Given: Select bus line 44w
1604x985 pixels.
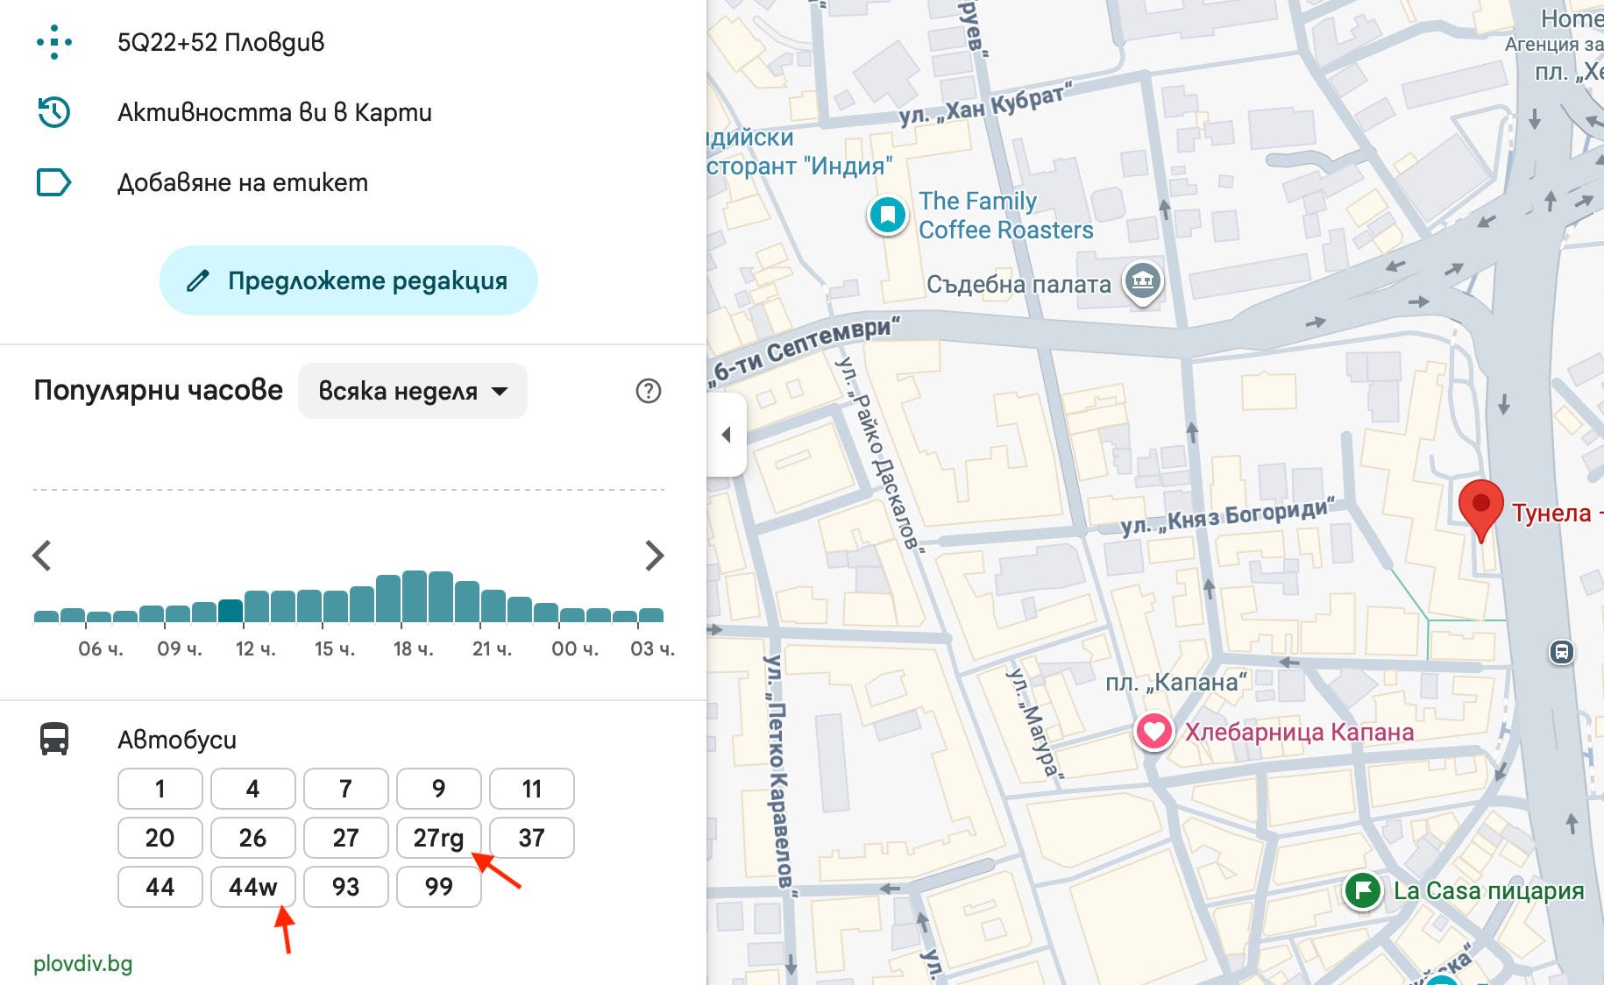Looking at the screenshot, I should pyautogui.click(x=252, y=887).
